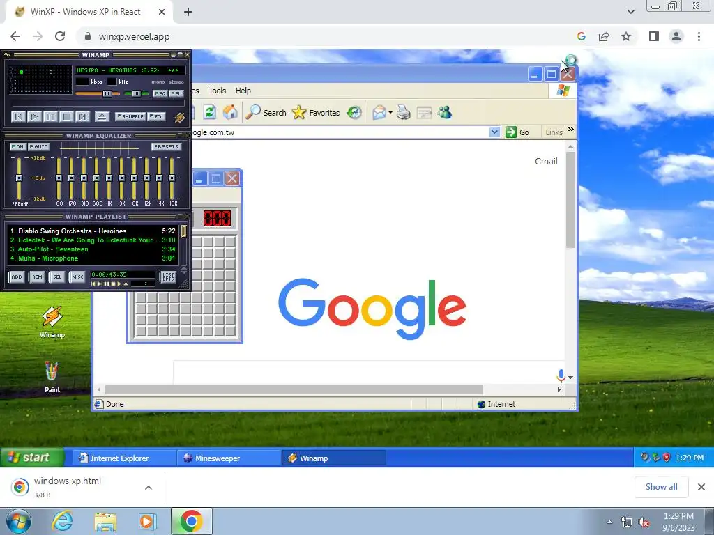714x535 pixels.
Task: Open Tools menu in Internet Explorer
Action: pyautogui.click(x=218, y=91)
